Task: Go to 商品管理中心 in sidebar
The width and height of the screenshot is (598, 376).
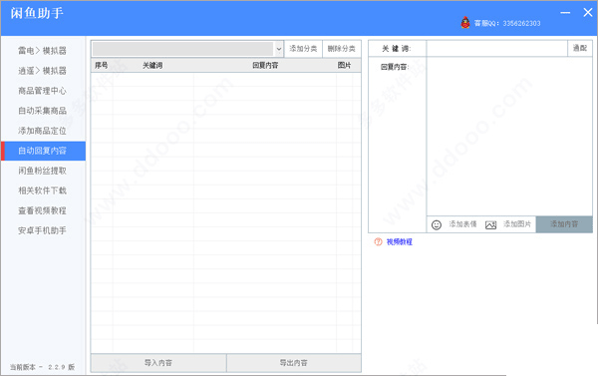Action: click(x=42, y=91)
